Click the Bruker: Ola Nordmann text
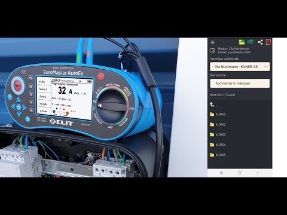Viewport: 287px width, 215px height. tap(233, 48)
